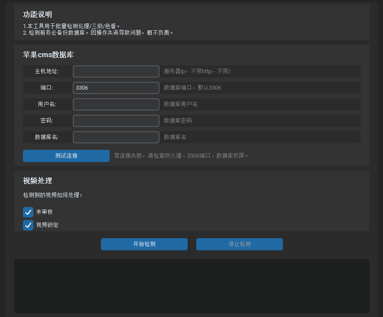The height and width of the screenshot is (317, 383).
Task: Uncheck the 未审核 checkbox
Action: tap(28, 212)
